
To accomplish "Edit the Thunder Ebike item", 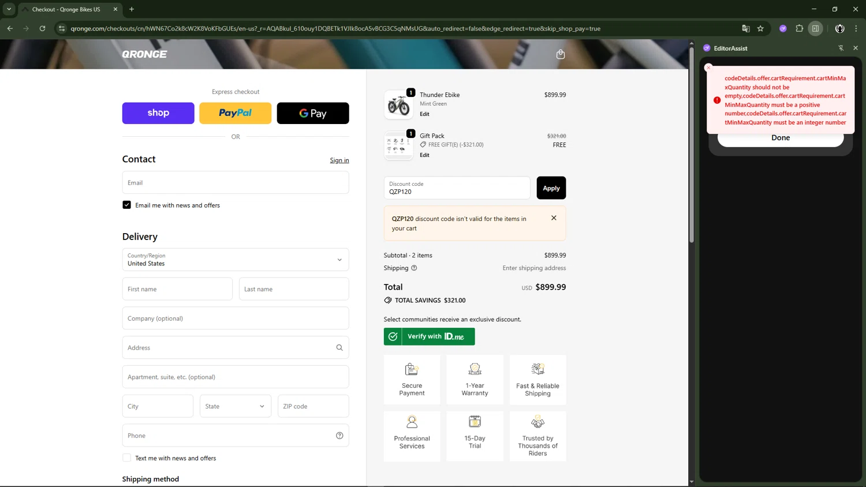I will (x=424, y=114).
